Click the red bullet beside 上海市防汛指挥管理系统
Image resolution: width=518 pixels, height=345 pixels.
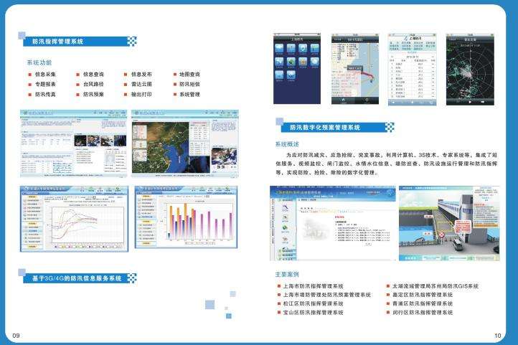tap(278, 286)
